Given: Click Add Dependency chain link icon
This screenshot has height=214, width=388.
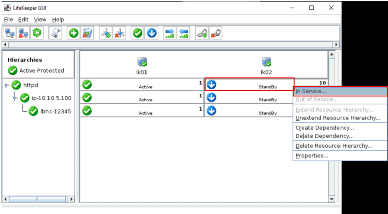Looking at the screenshot, I should pos(202,33).
